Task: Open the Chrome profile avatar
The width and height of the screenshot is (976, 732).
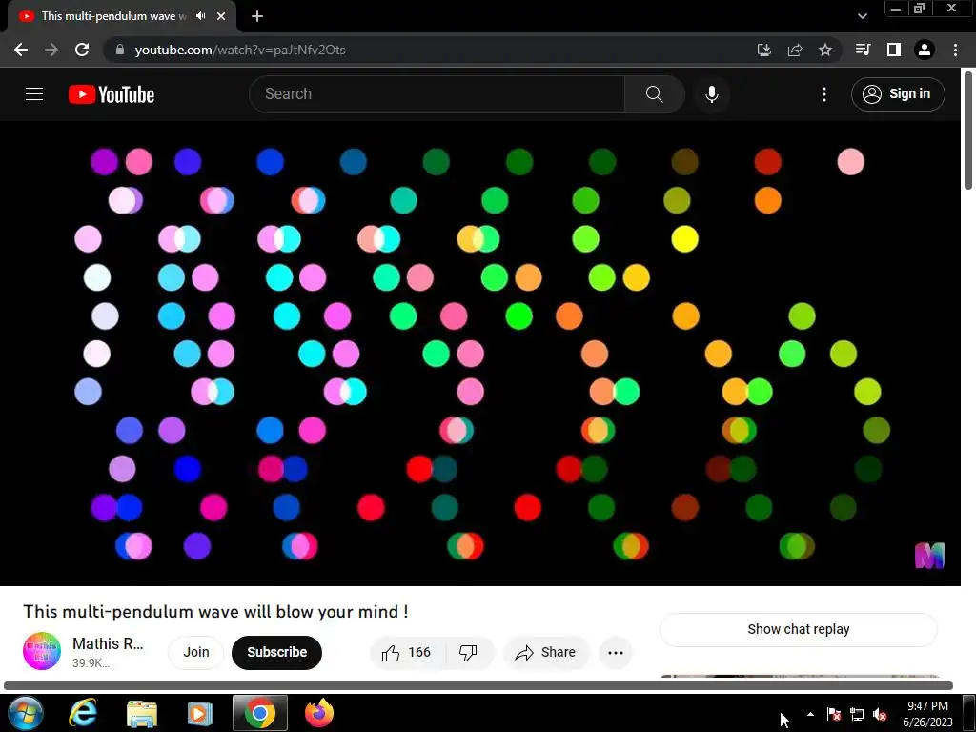Action: [x=925, y=50]
